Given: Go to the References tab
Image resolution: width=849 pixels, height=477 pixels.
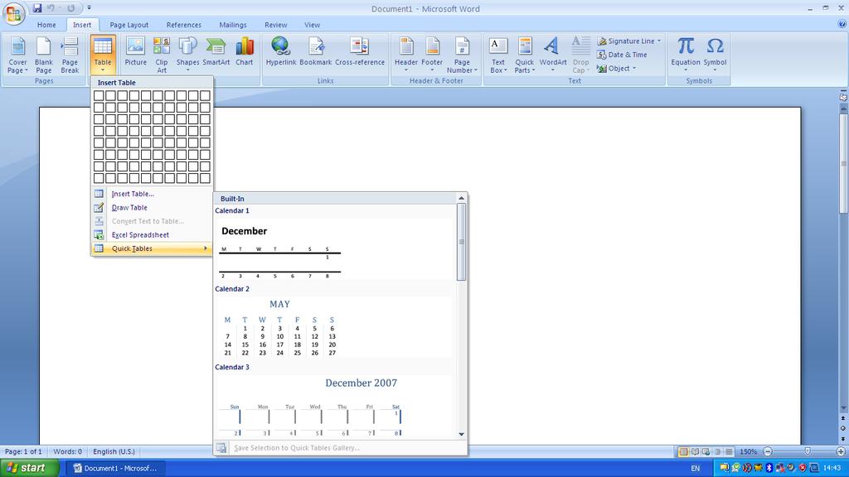Looking at the screenshot, I should (183, 25).
